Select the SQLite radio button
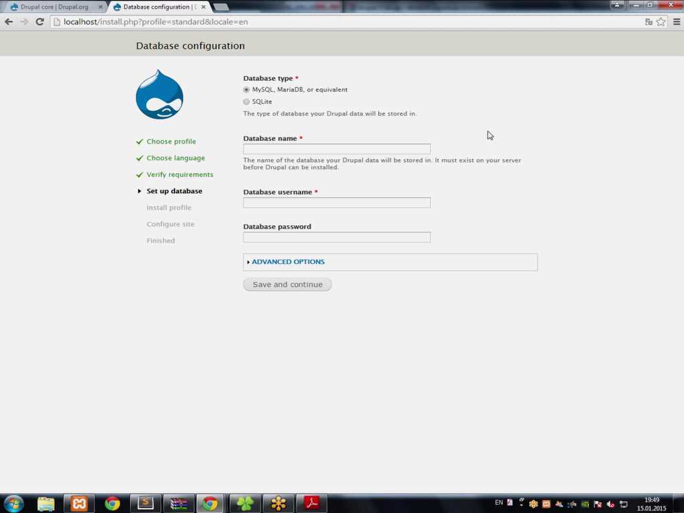This screenshot has width=684, height=513. point(246,102)
